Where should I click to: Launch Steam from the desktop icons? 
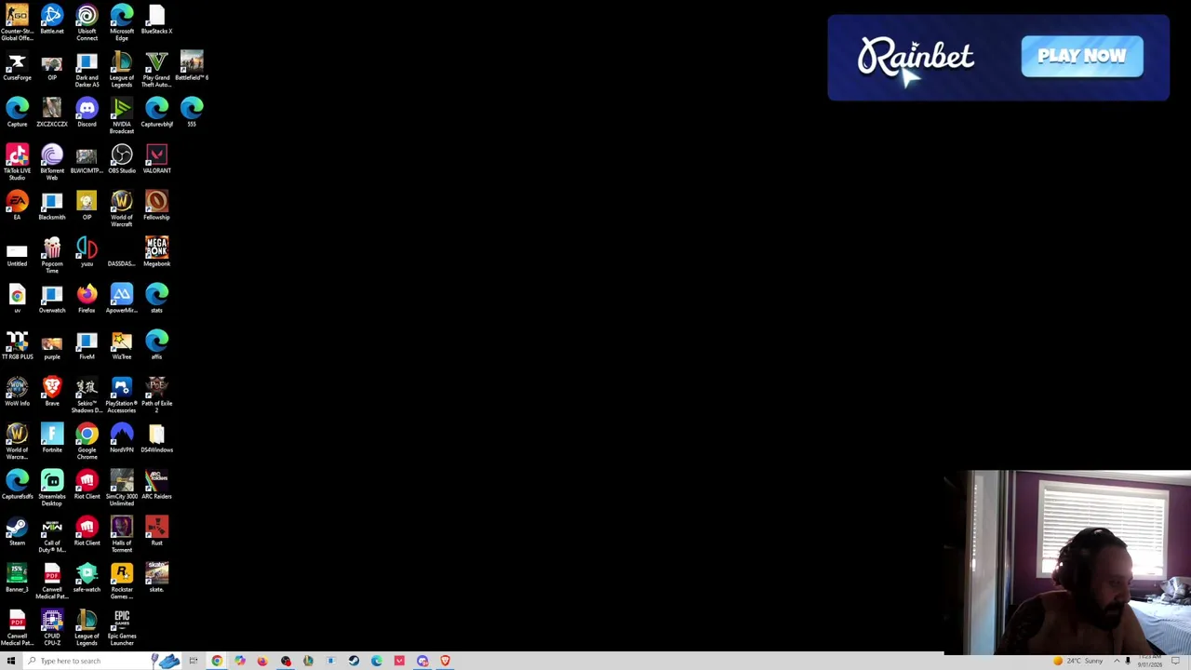pos(17,531)
